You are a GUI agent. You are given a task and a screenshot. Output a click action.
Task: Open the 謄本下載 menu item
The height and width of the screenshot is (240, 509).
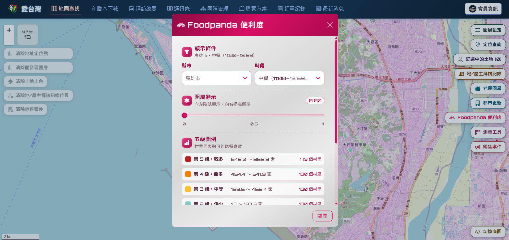pos(104,9)
